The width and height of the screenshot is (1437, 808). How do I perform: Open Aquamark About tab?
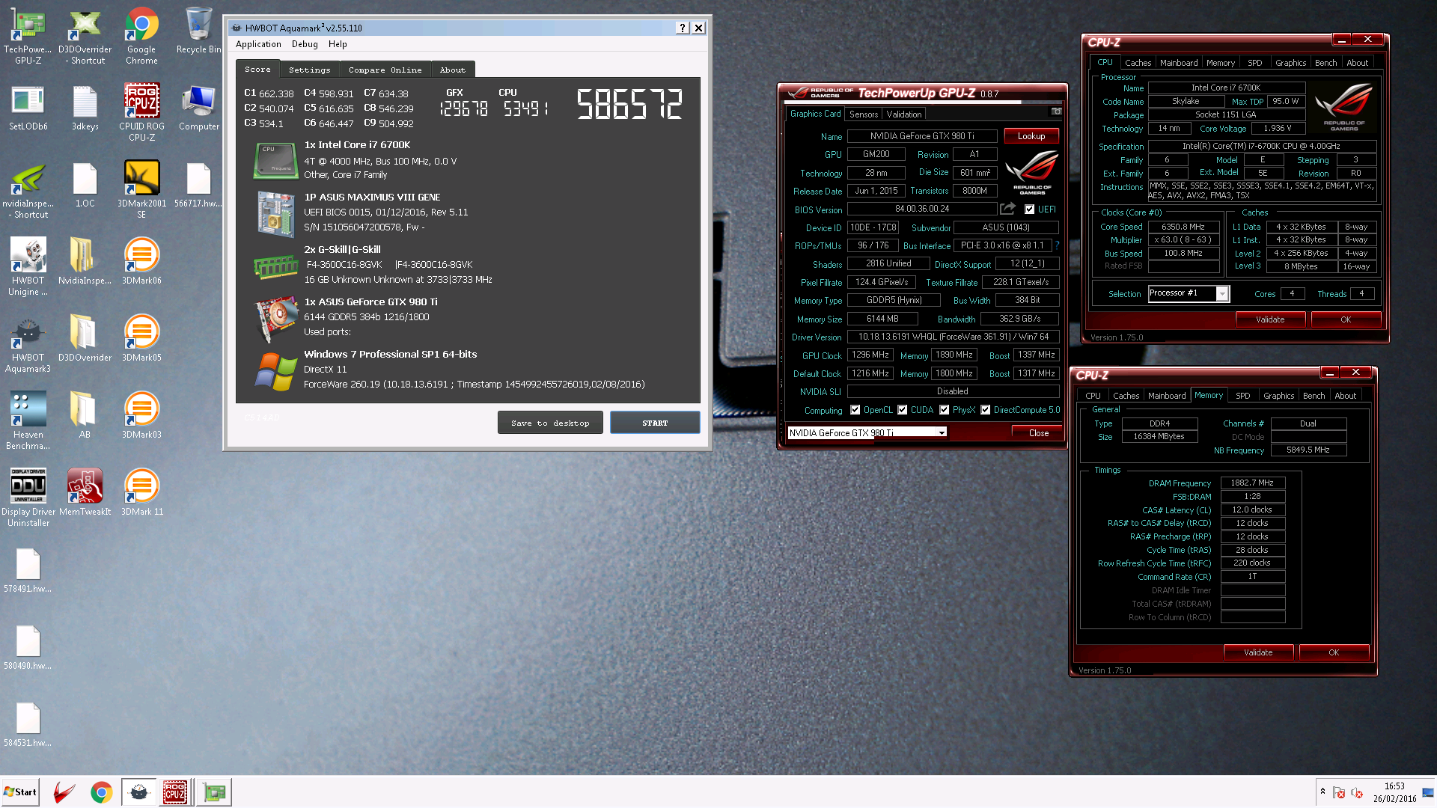452,70
